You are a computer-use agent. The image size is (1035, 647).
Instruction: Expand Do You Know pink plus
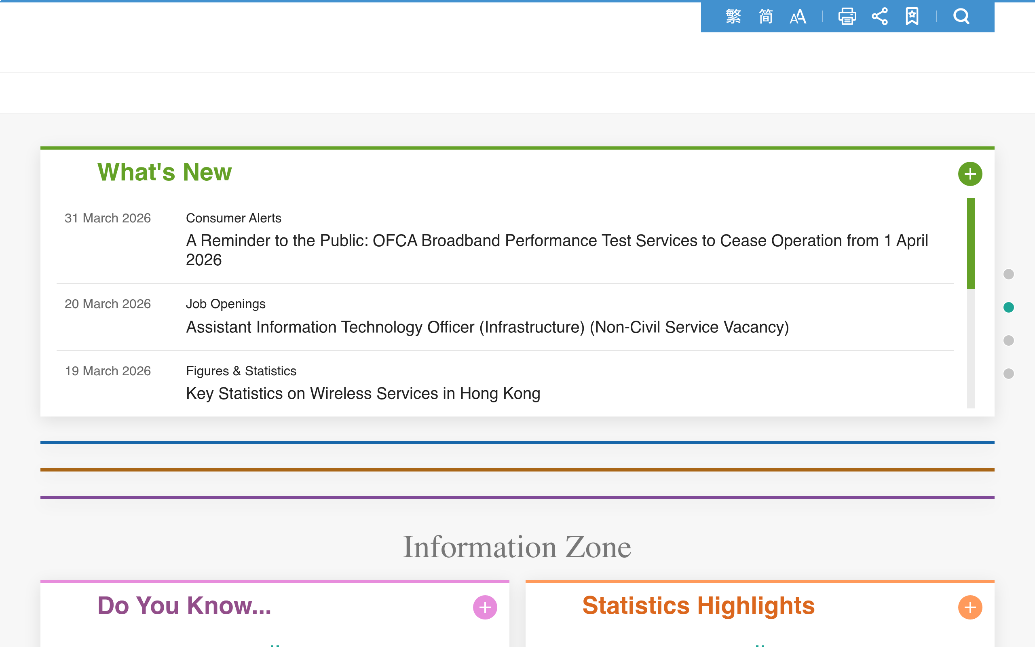(x=485, y=607)
